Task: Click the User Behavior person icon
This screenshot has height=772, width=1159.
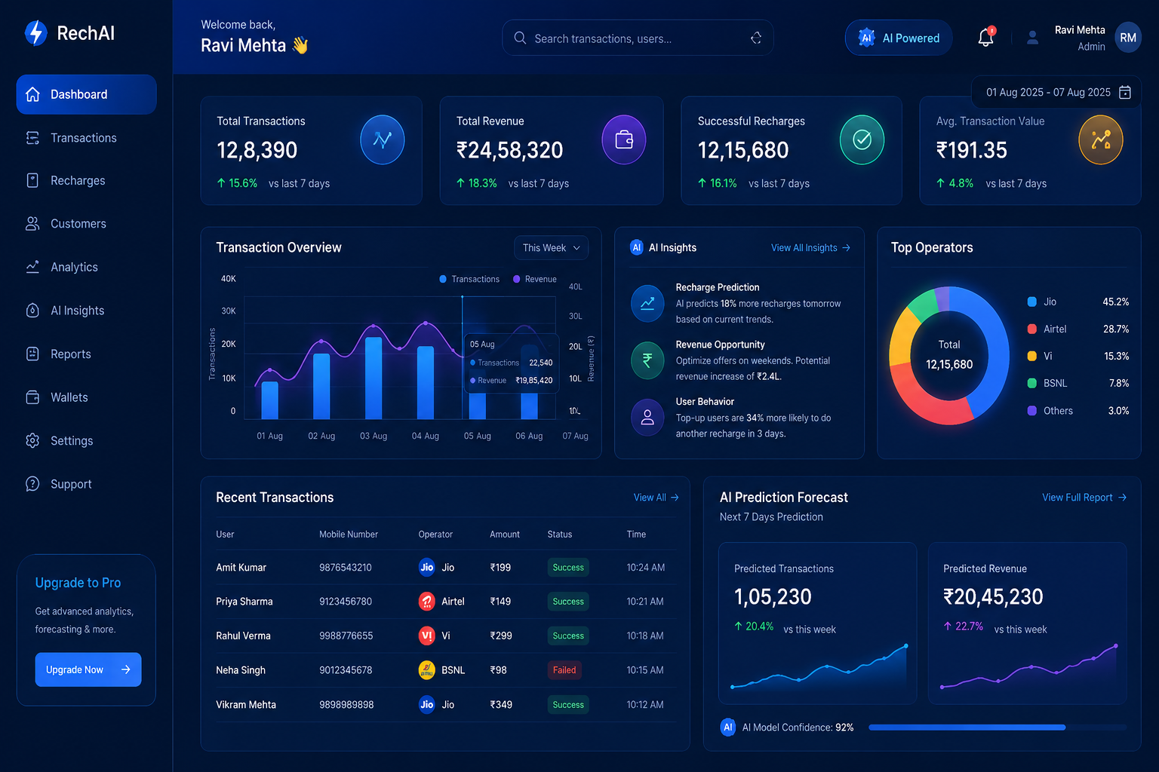Action: 647,418
